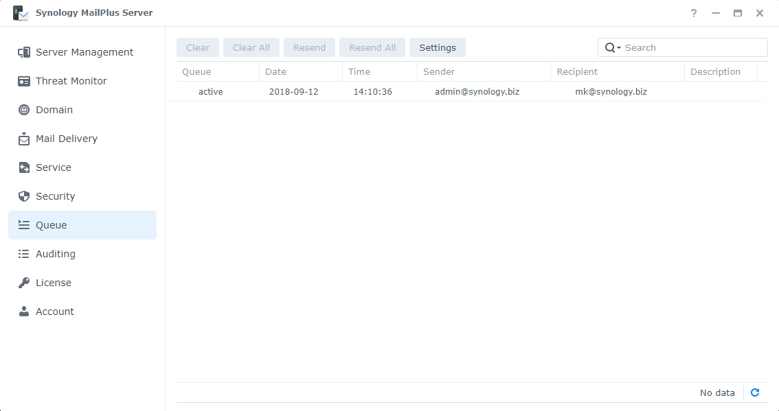
Task: Select the date 2018-09-12 cell
Action: [293, 92]
